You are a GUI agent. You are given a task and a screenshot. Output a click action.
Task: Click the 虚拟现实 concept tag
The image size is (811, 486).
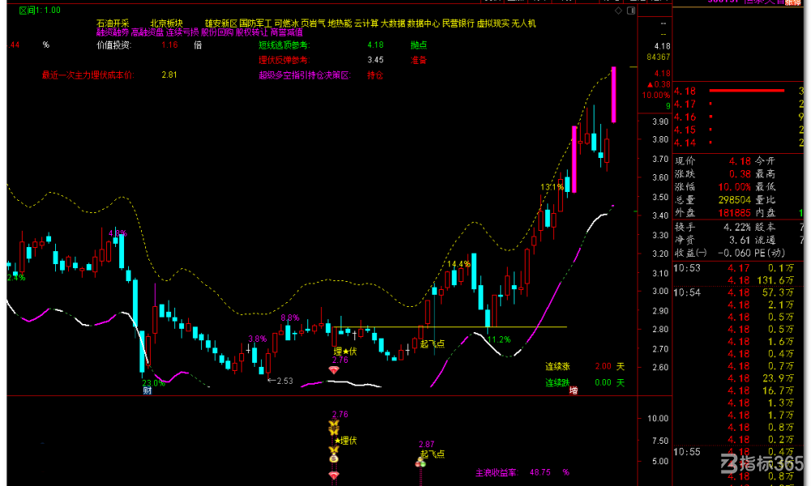point(493,23)
